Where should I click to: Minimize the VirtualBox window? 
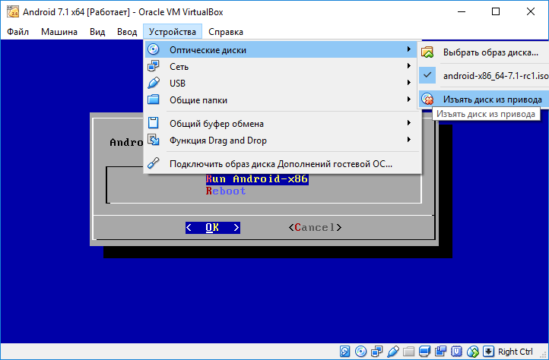[462, 11]
